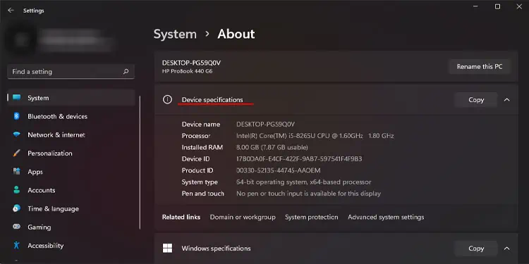Copy the Device specifications
This screenshot has height=264, width=529.
[476, 100]
